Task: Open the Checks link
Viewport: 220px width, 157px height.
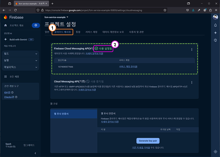Action: pos(9,97)
